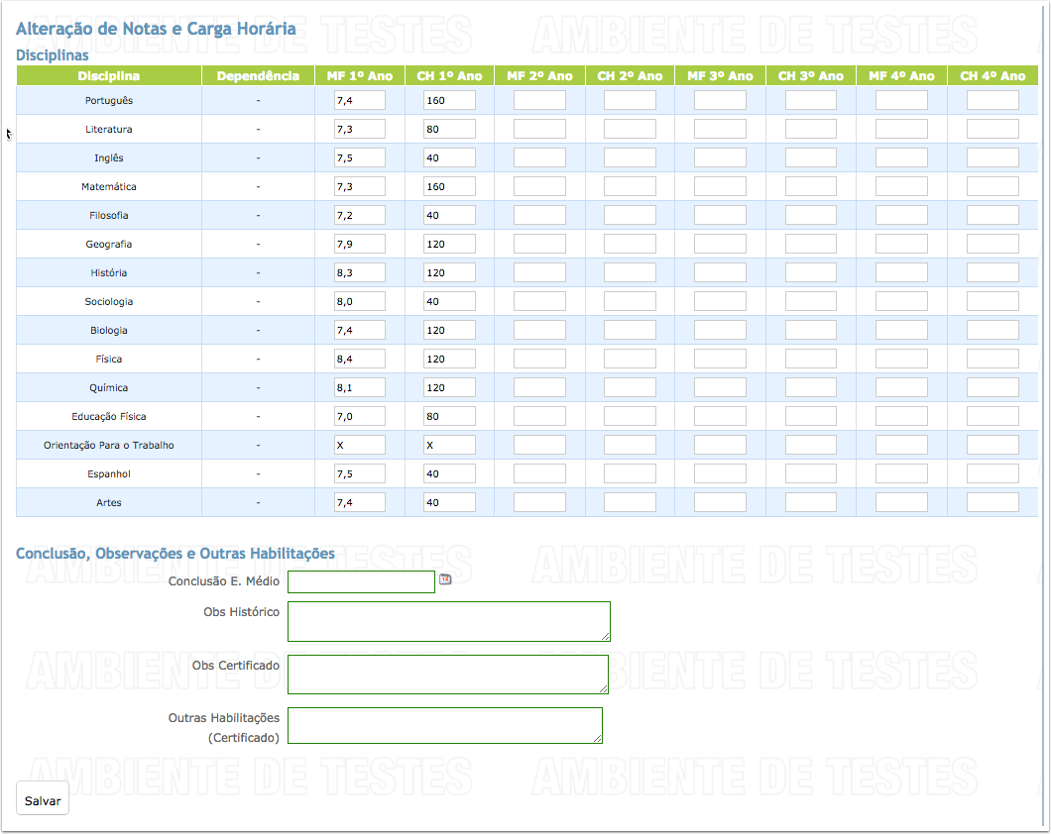Click the MF 2º Ano field for Português
The height and width of the screenshot is (834, 1051).
(x=539, y=100)
